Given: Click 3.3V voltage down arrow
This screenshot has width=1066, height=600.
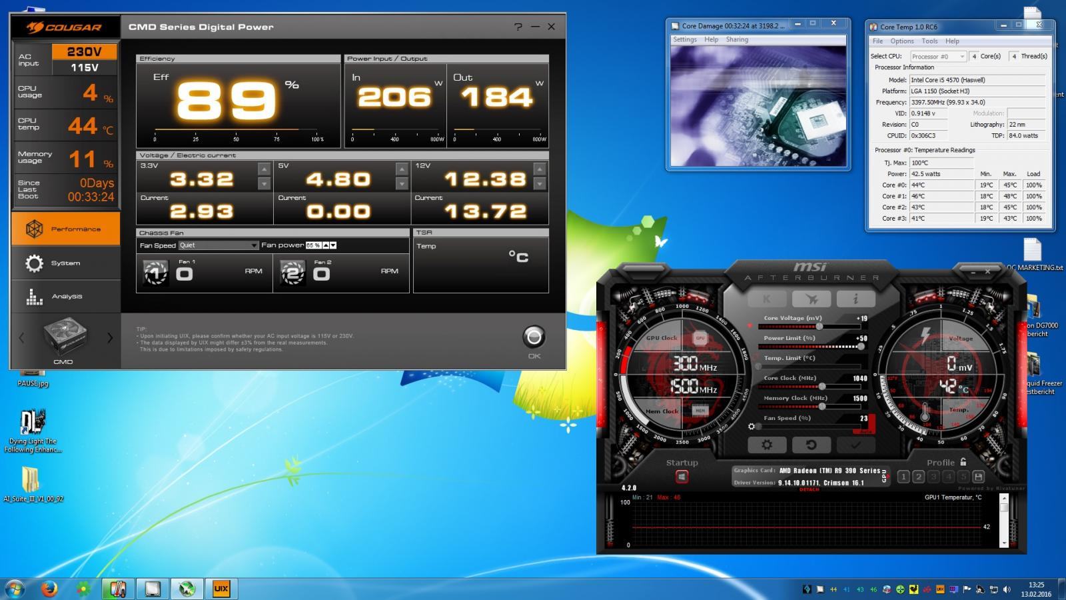Looking at the screenshot, I should coord(265,183).
